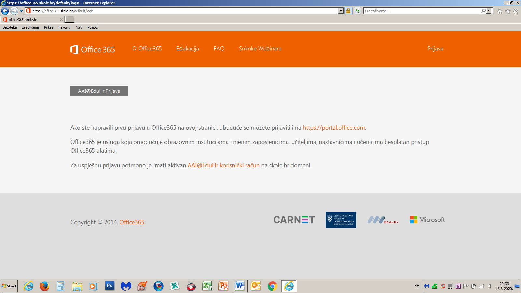Click the CARNET logo in footer

pyautogui.click(x=294, y=220)
